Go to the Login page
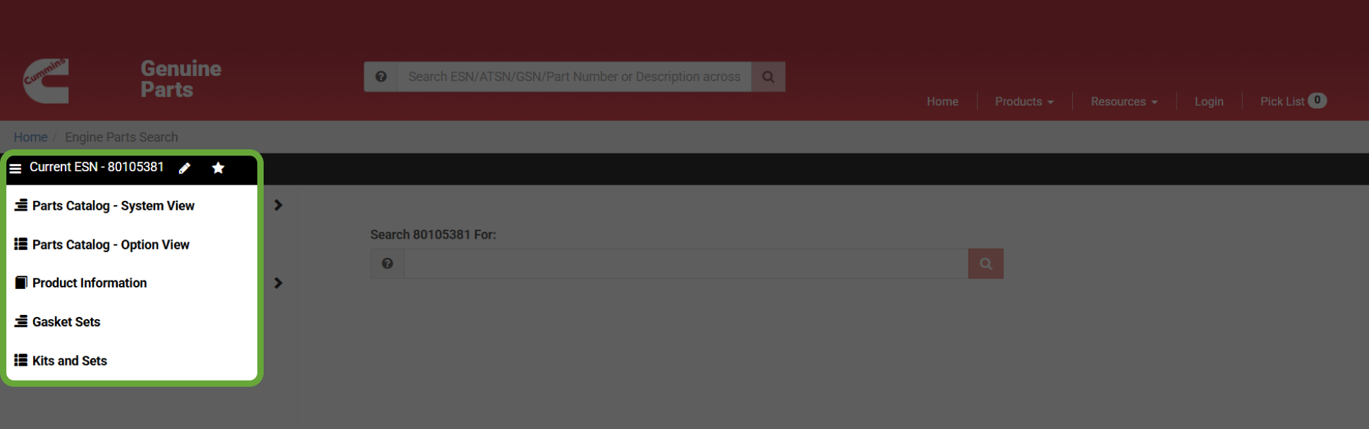1369x429 pixels. [x=1209, y=101]
